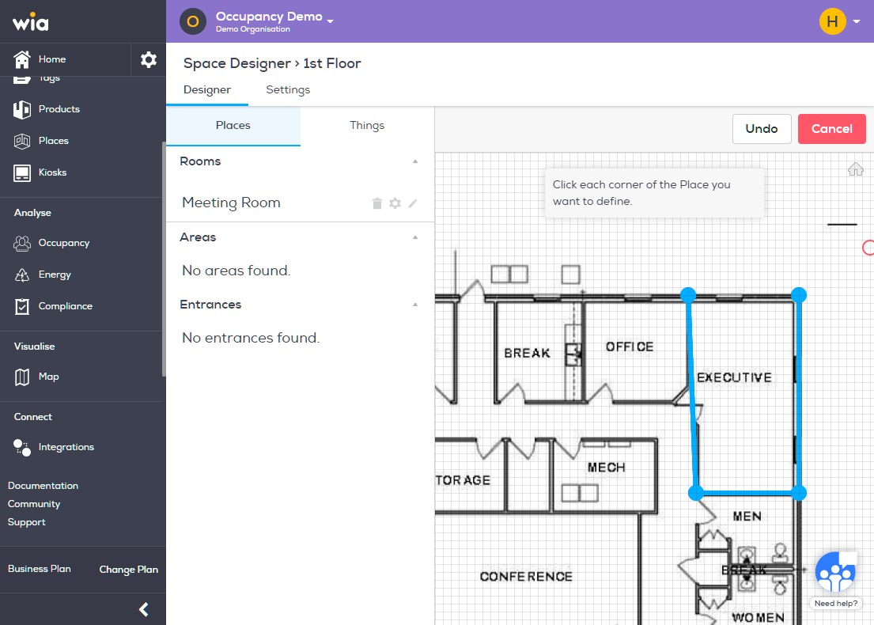Viewport: 874px width, 625px height.
Task: Click the Change Plan link
Action: click(x=129, y=570)
